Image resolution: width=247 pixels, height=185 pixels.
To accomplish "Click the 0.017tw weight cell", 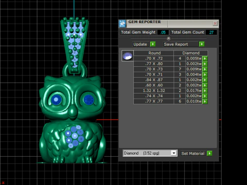I will [x=194, y=90].
